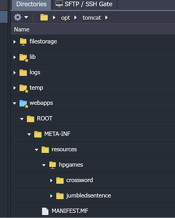Open the gear settings icon
This screenshot has width=175, height=218.
pyautogui.click(x=17, y=17)
